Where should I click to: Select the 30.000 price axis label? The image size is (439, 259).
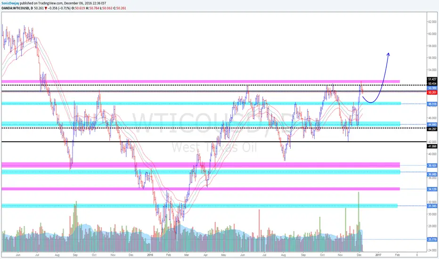click(x=432, y=214)
